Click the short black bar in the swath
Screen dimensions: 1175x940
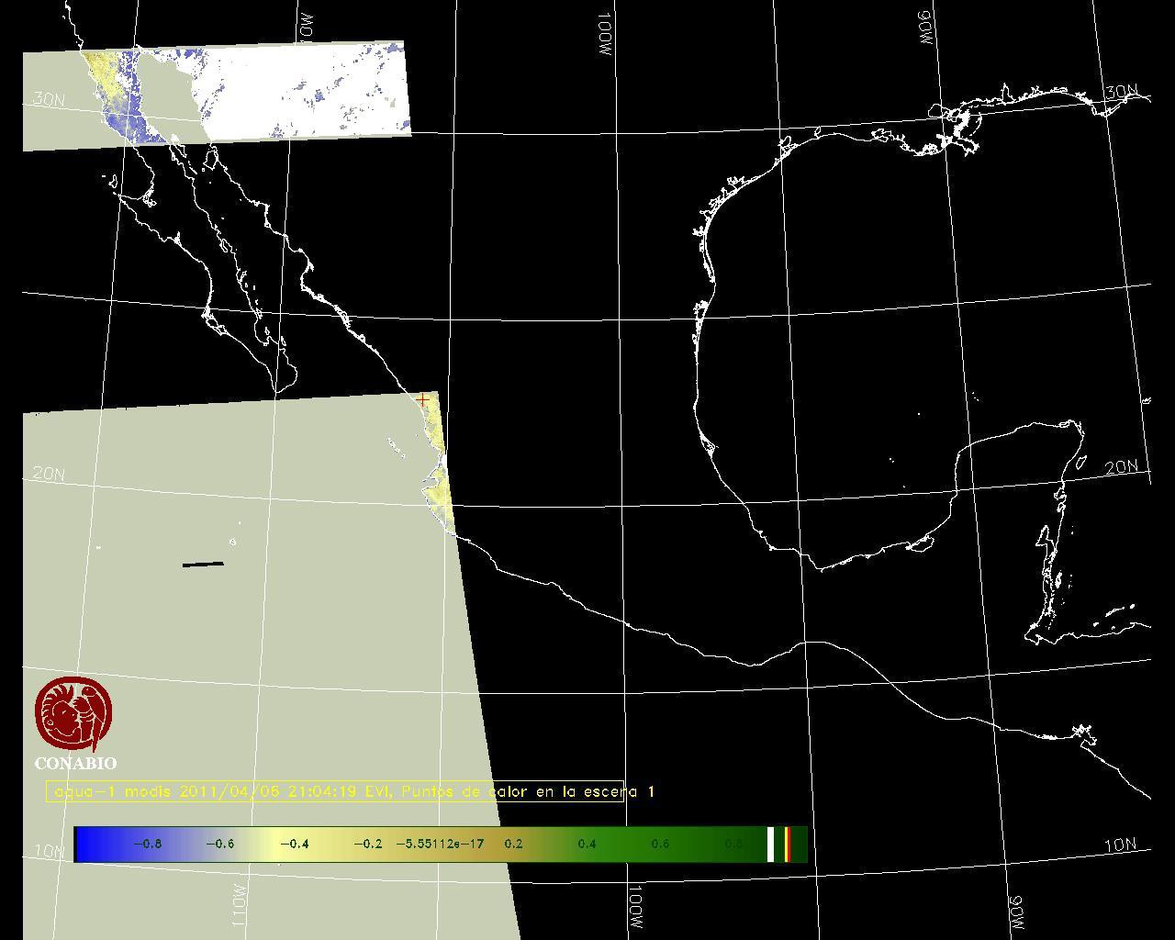point(203,564)
